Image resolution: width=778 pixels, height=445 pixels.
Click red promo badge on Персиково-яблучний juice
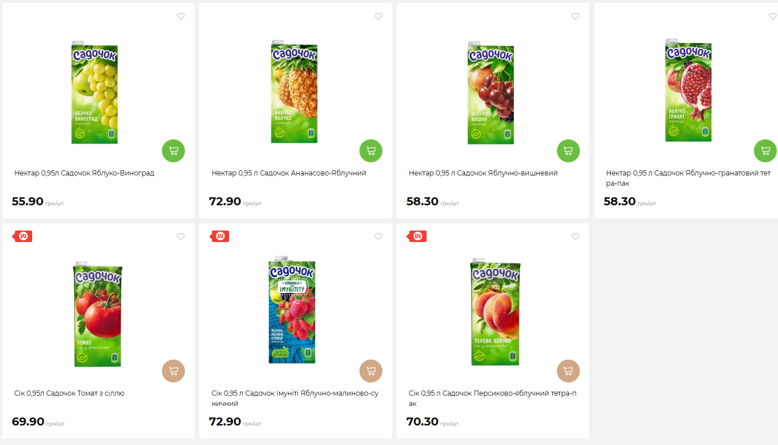click(x=417, y=236)
